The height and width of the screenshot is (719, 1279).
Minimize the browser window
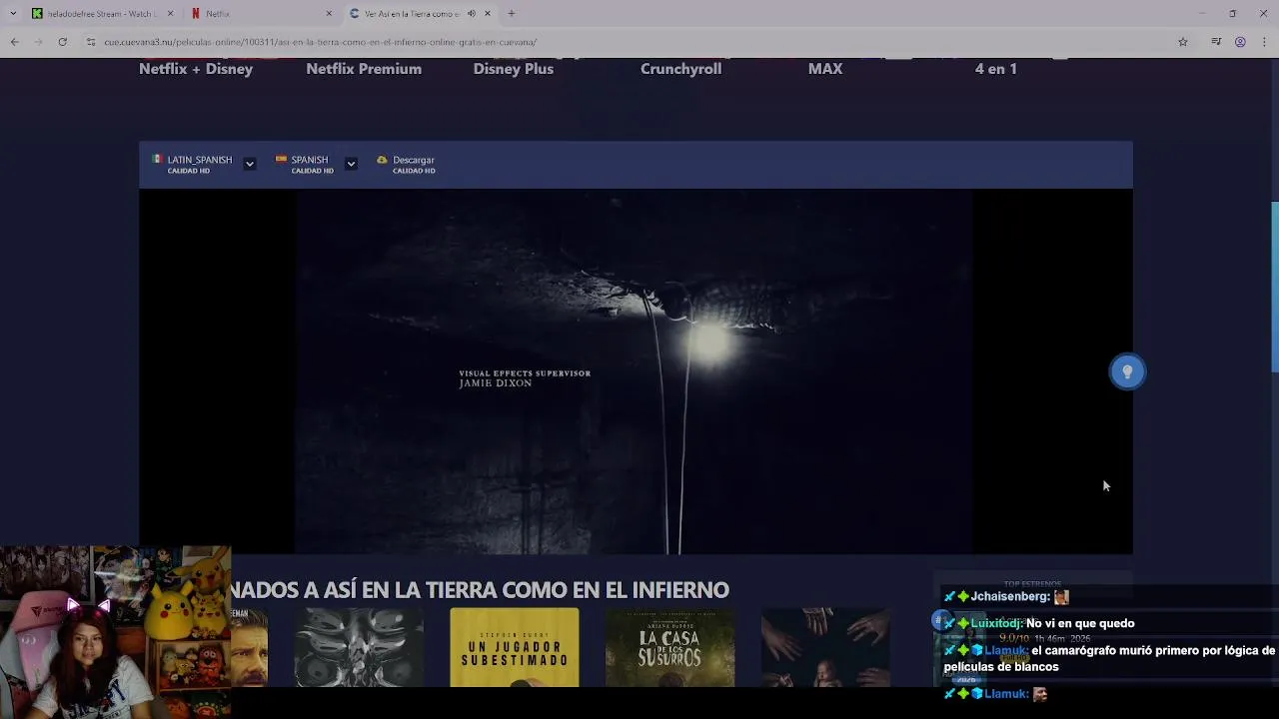(x=1202, y=13)
